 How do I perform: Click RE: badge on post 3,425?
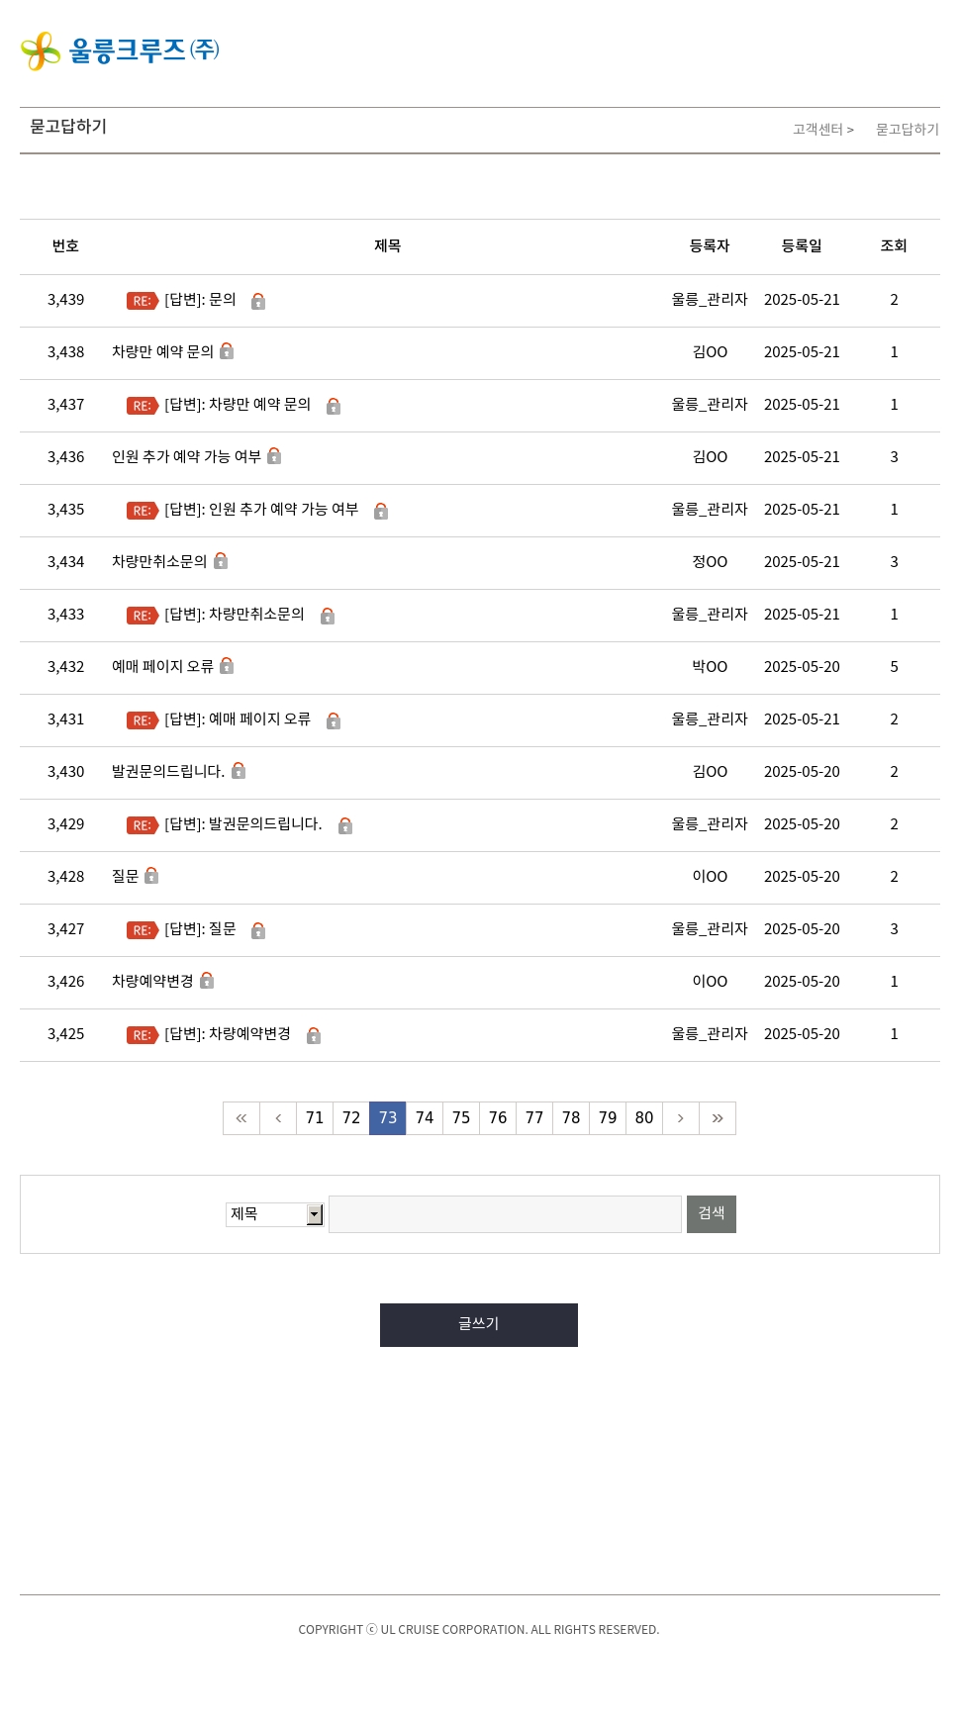[143, 1035]
